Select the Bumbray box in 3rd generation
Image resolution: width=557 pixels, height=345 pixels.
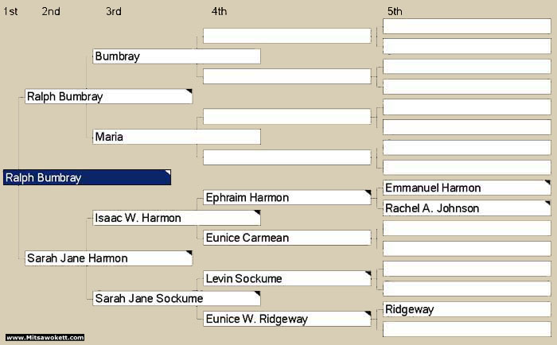pos(177,56)
